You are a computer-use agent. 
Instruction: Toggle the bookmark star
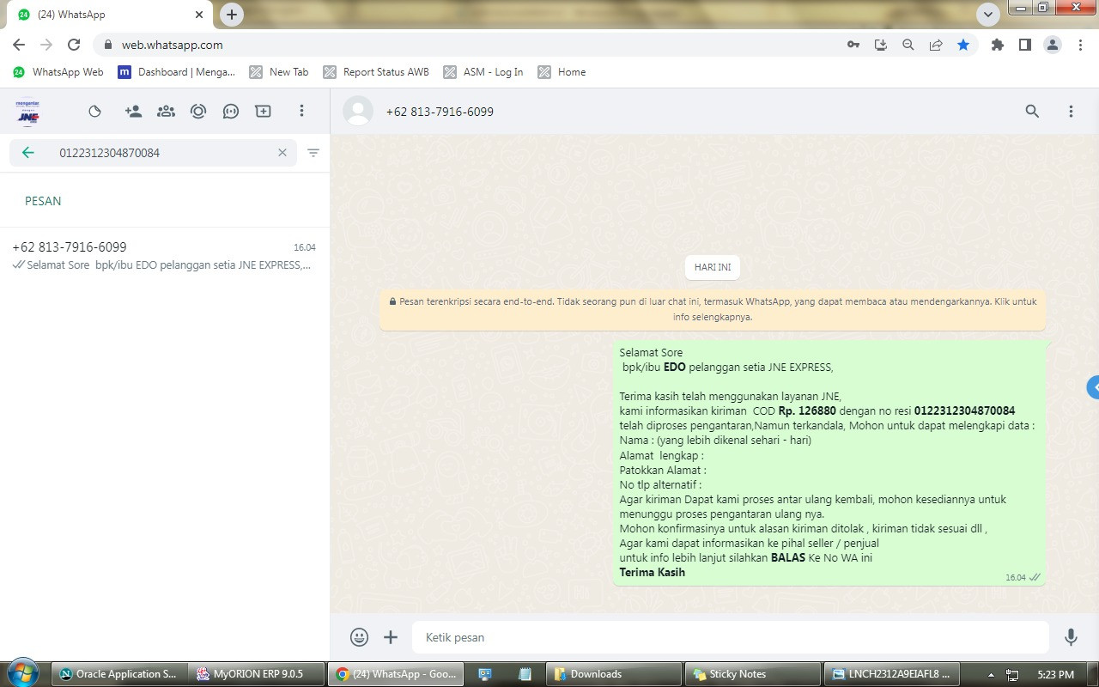tap(963, 45)
